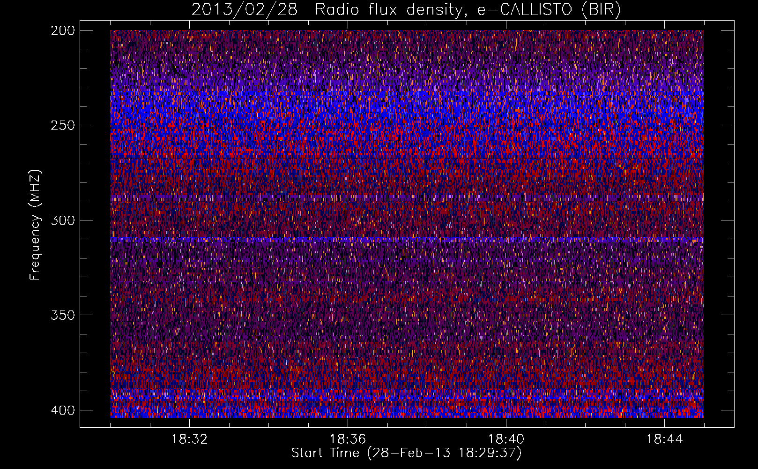Click the 'Start Time (28-Feb-13 18:29:37)' x-axis label
Image resolution: width=758 pixels, height=469 pixels.
pos(406,453)
